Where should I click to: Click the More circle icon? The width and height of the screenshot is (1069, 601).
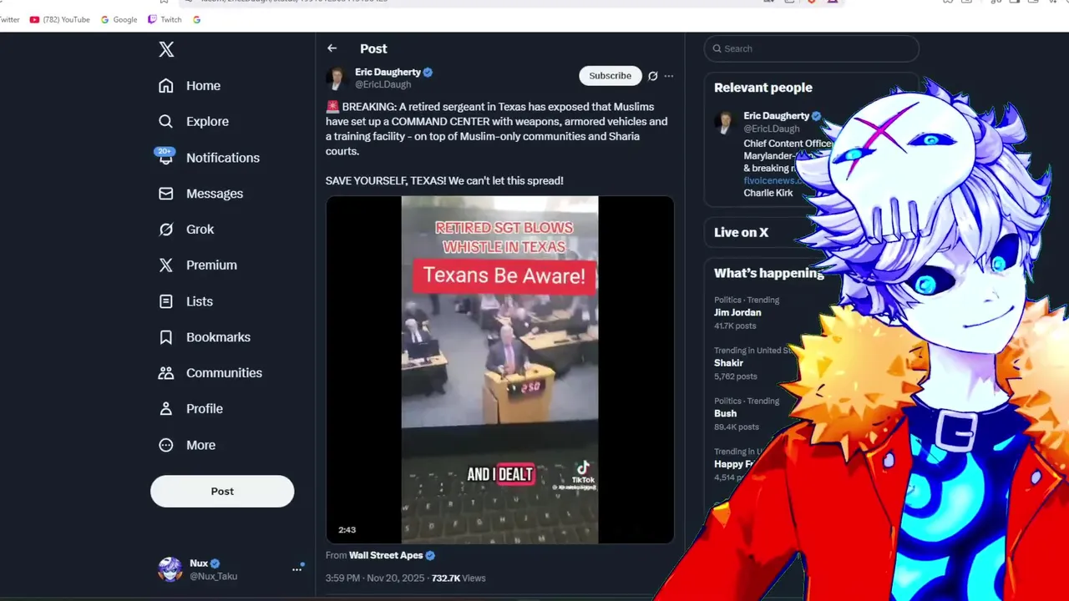click(x=166, y=445)
